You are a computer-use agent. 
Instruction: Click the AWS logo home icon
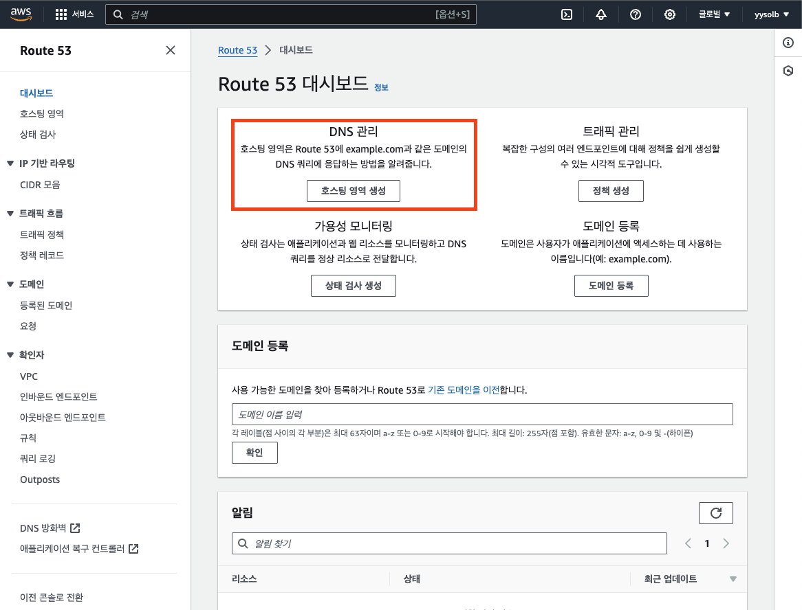pos(21,14)
